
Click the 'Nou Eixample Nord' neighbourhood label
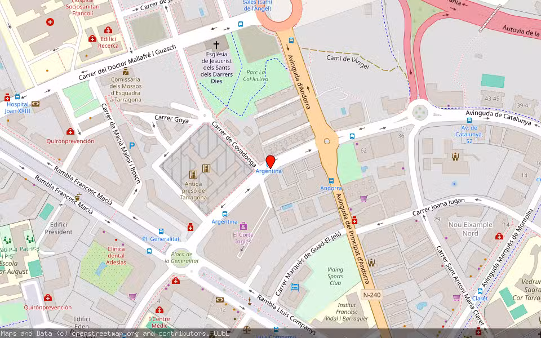click(470, 229)
